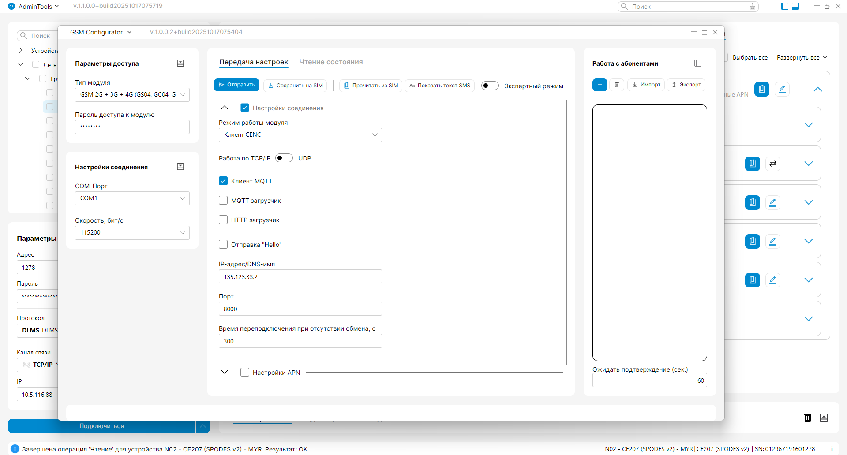
Task: Check the HTTP загрузчик checkbox
Action: coord(223,220)
